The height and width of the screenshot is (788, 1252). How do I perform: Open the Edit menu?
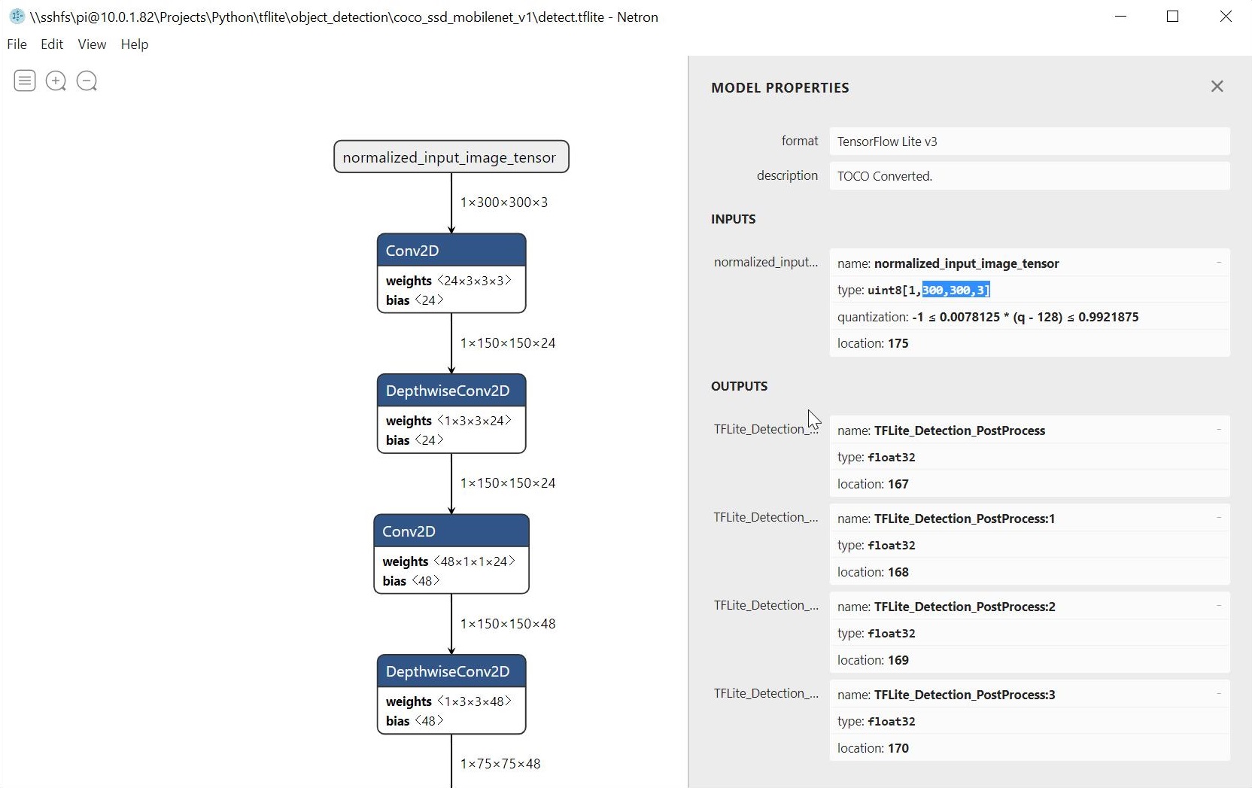tap(52, 44)
